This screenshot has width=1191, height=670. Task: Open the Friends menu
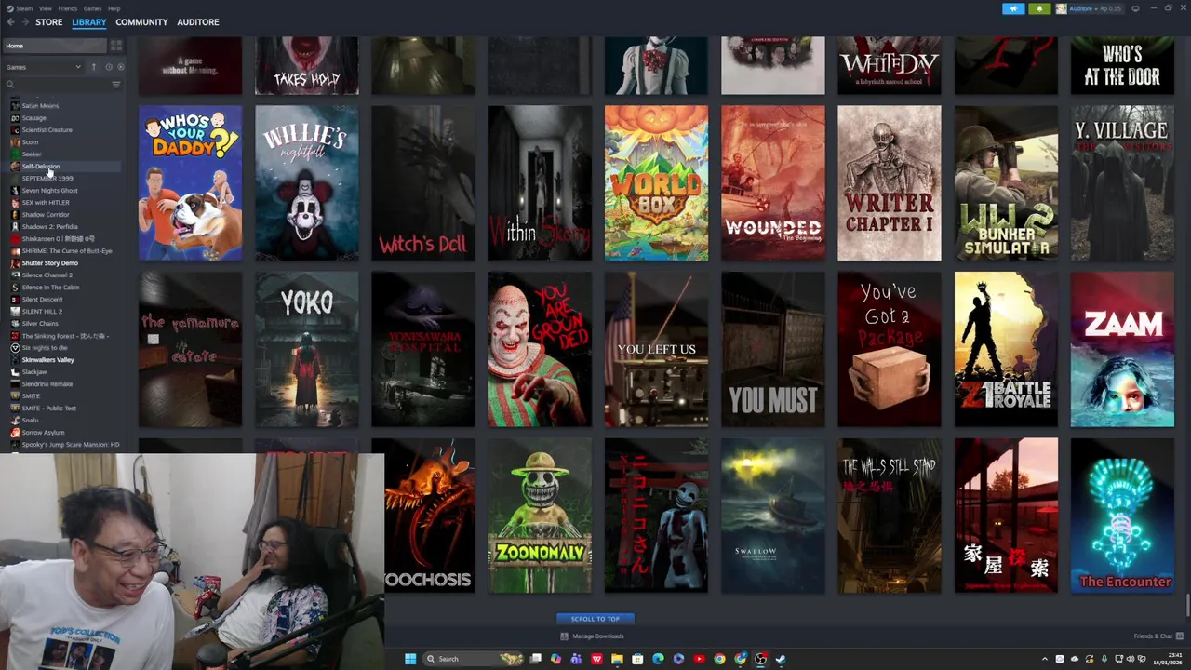(68, 8)
